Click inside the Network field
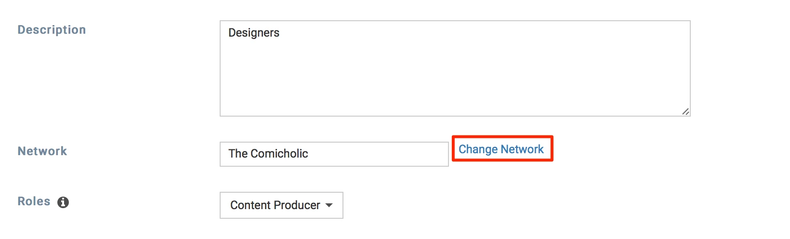This screenshot has width=790, height=239. (x=334, y=154)
